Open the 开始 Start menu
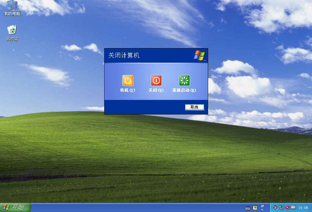 click(16, 207)
